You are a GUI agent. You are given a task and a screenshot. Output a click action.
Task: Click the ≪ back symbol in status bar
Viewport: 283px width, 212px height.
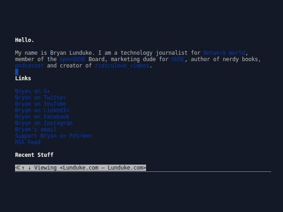tap(17, 168)
